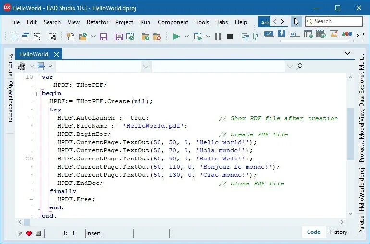Run the project with green play button
Image resolution: width=370 pixels, height=244 pixels.
point(176,37)
